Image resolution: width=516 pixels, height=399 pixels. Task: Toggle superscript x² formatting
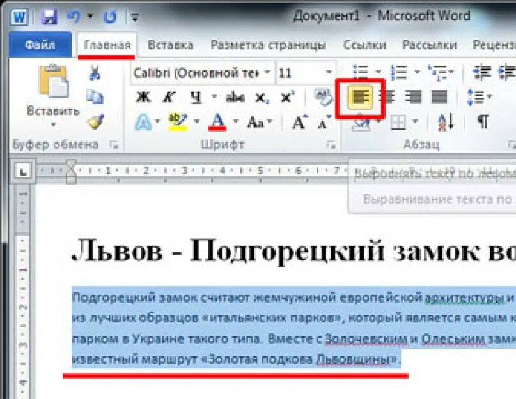[x=288, y=97]
